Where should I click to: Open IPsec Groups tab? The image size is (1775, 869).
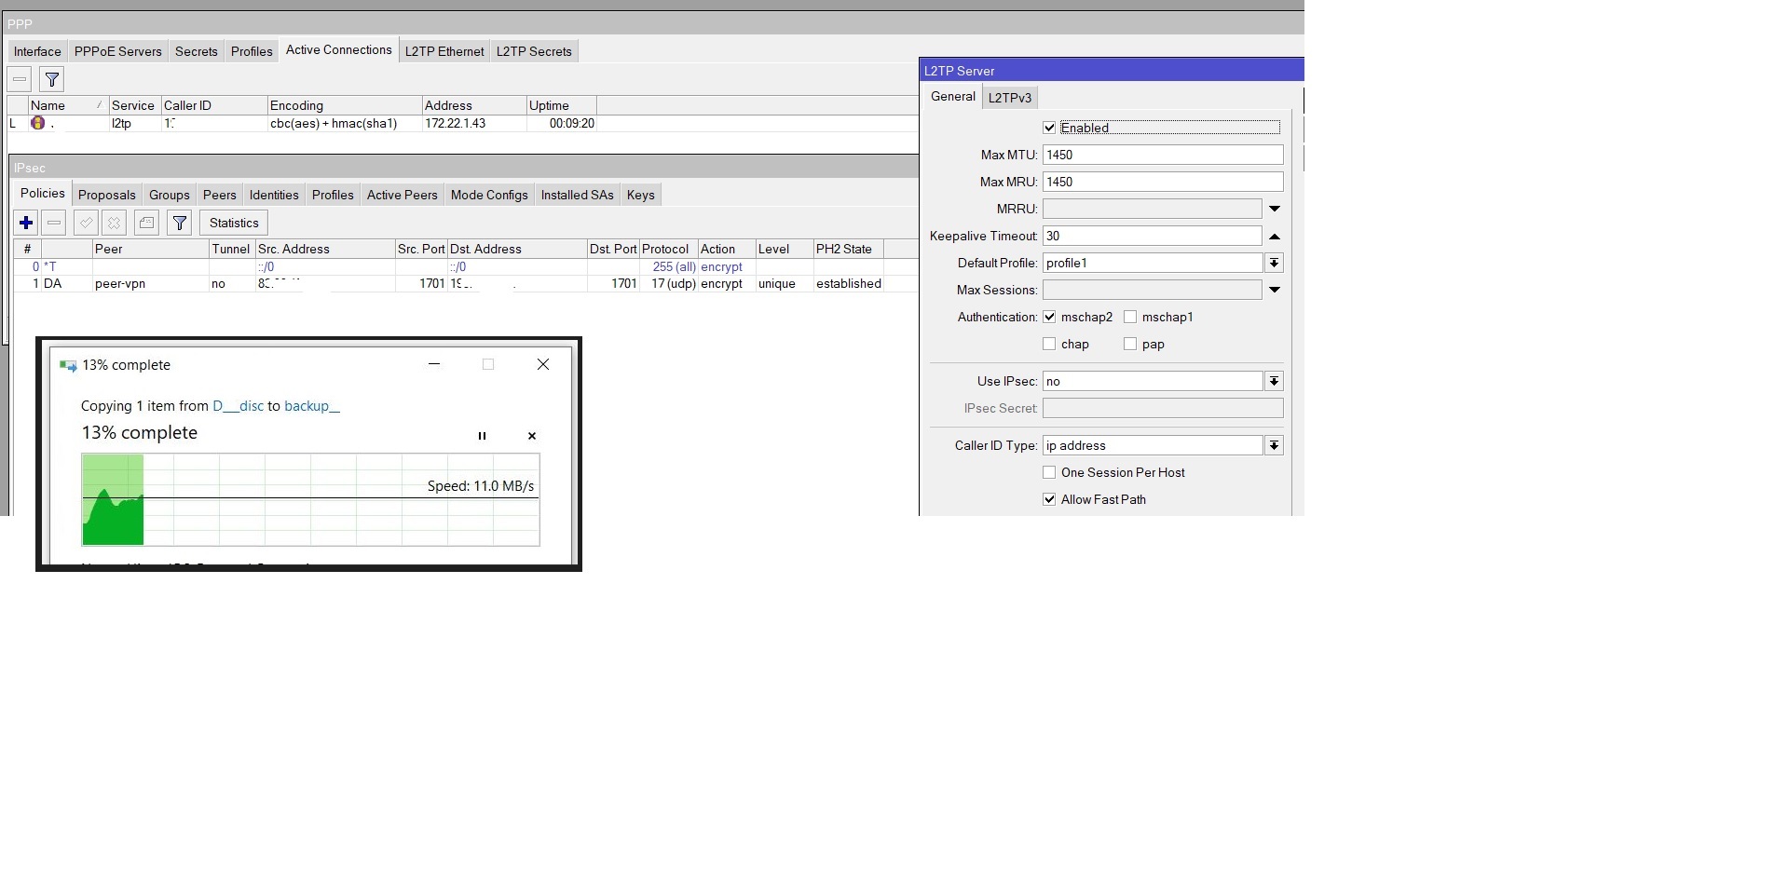click(170, 195)
